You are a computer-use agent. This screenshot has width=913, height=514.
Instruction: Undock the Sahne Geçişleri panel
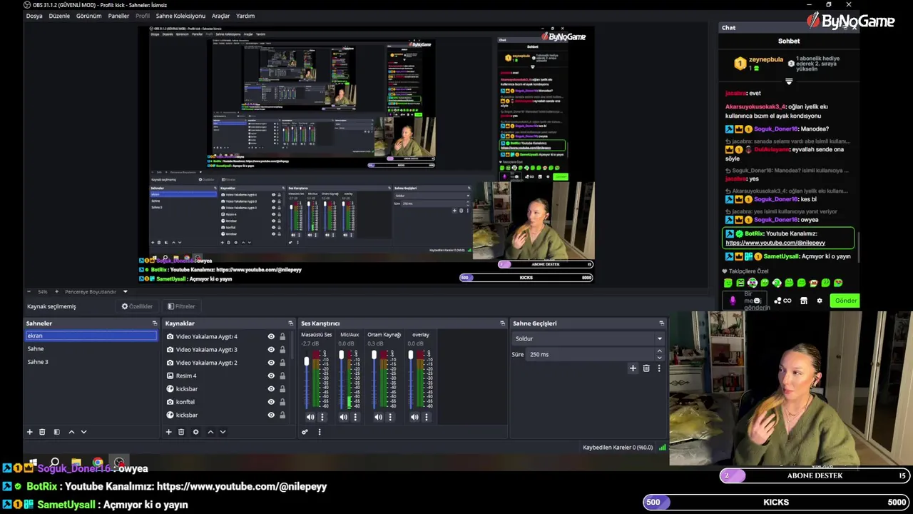click(662, 323)
